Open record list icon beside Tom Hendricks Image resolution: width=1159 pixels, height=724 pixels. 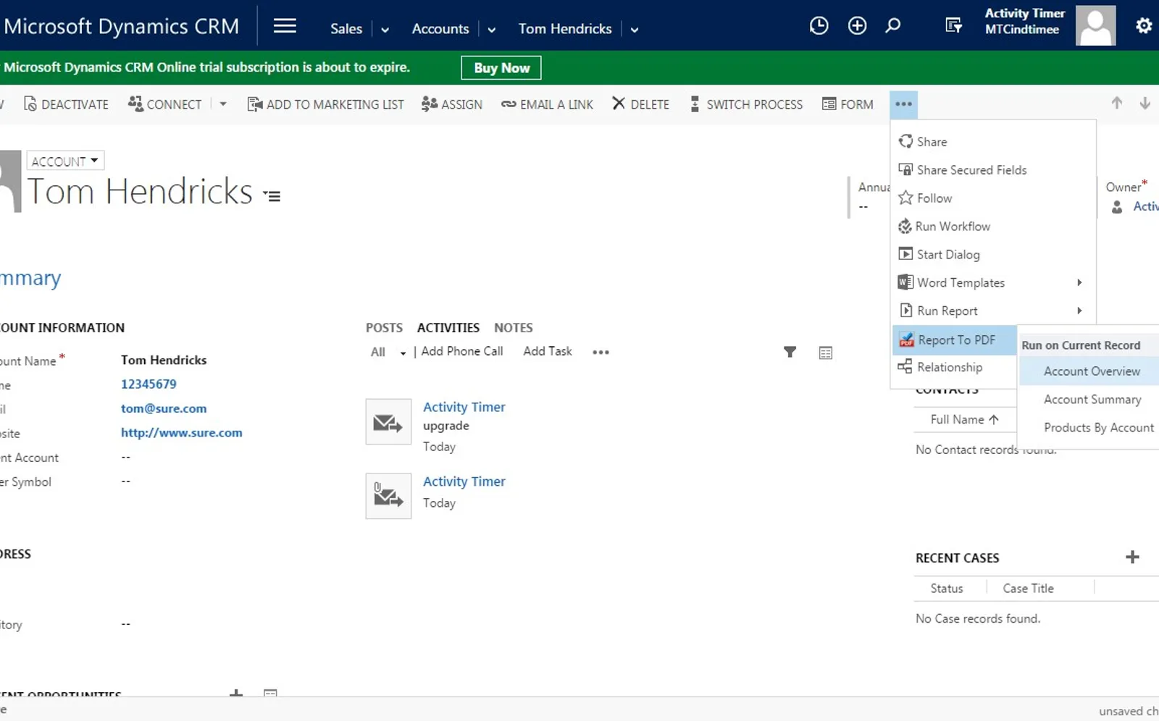pos(272,195)
